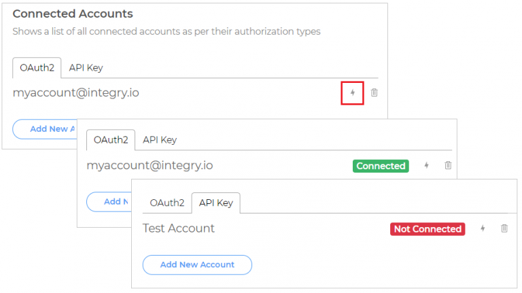The width and height of the screenshot is (522, 293).
Task: Select OAuth2 tab in the middle panel
Action: tap(111, 140)
